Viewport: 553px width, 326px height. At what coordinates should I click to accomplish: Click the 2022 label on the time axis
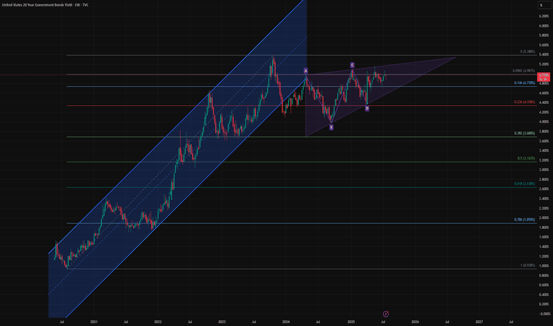[x=158, y=322]
